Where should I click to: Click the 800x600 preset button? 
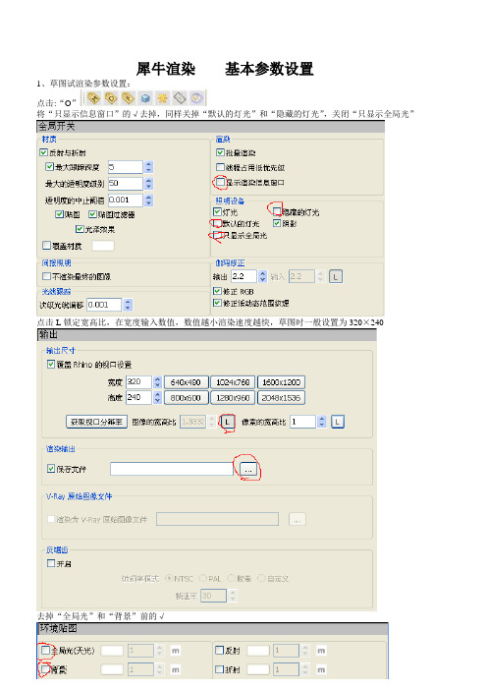(186, 398)
